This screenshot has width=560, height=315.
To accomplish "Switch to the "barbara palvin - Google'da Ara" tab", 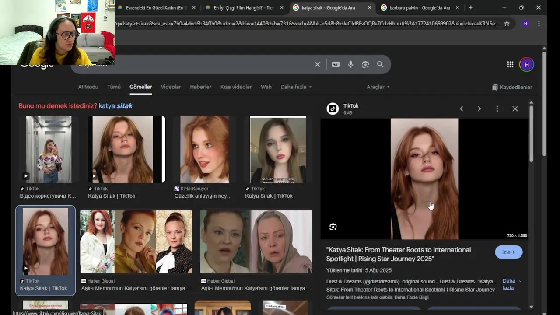I will click(x=419, y=7).
